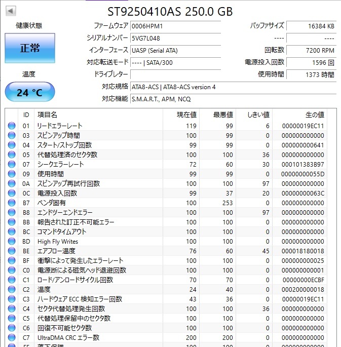Click raw value 000018180018 of エアフロー温度
The width and height of the screenshot is (341, 347).
pos(302,251)
